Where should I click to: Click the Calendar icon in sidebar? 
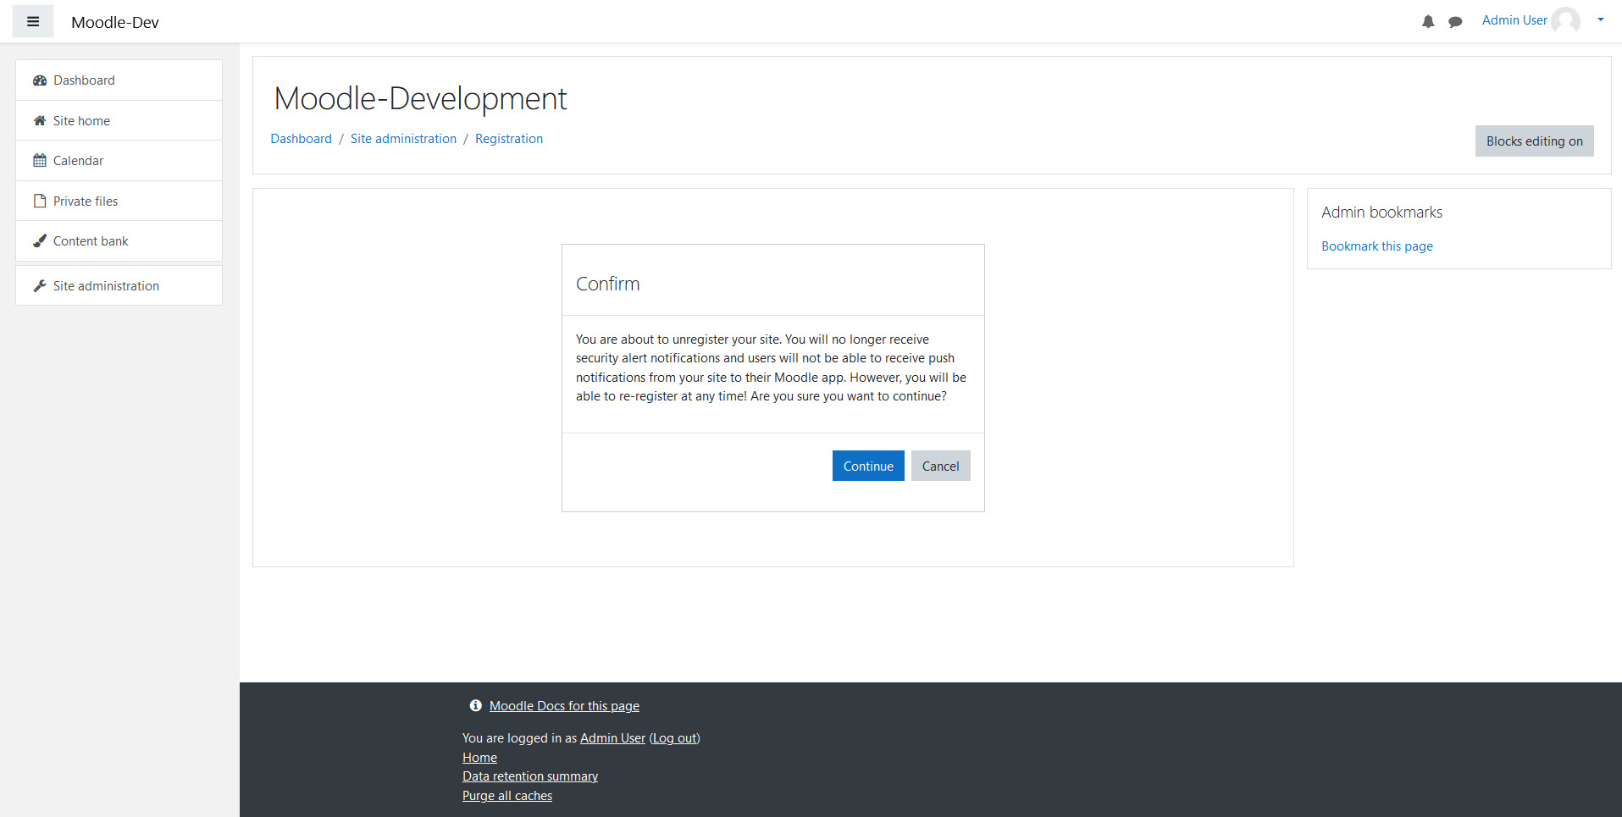pyautogui.click(x=40, y=161)
